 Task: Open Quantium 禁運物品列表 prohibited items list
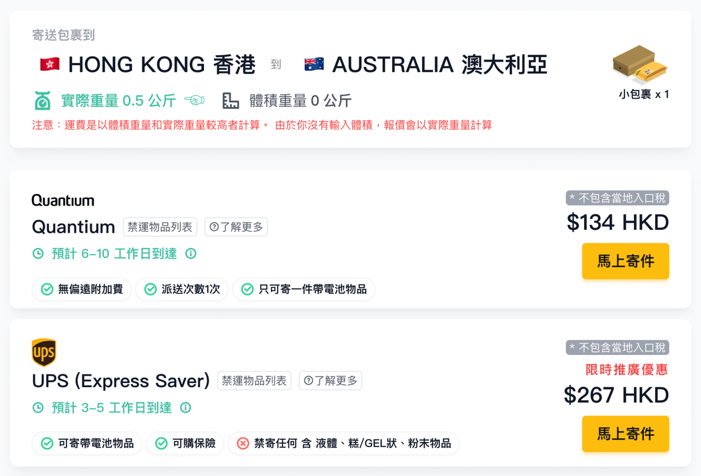click(x=160, y=227)
